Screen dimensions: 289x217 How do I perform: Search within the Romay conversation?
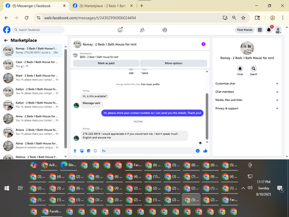[254, 68]
